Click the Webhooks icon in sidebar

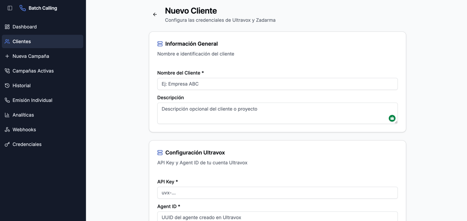pos(7,130)
